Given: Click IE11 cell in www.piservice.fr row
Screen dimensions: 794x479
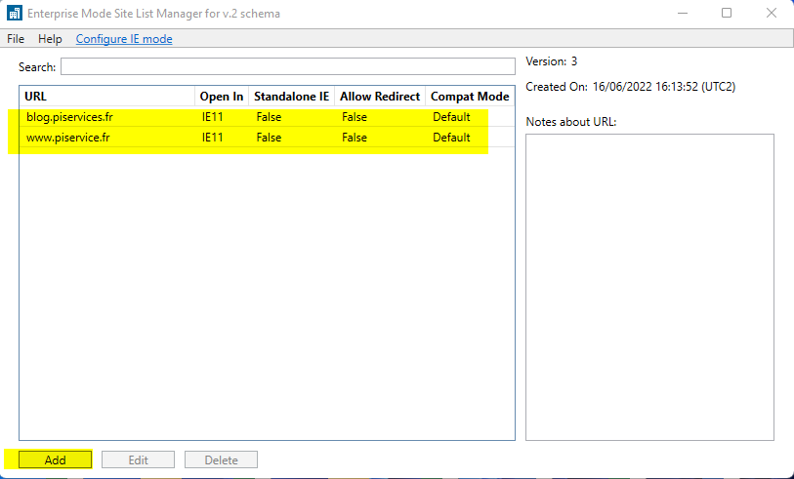Looking at the screenshot, I should [212, 138].
